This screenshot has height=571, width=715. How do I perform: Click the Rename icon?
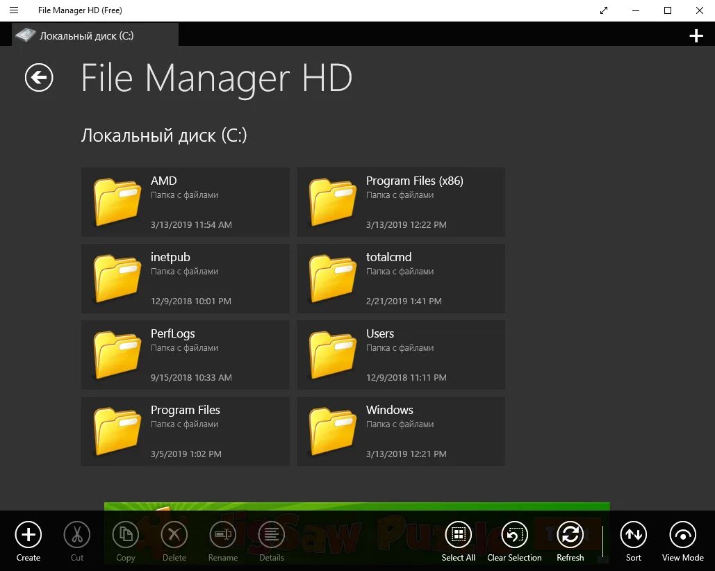tap(222, 535)
